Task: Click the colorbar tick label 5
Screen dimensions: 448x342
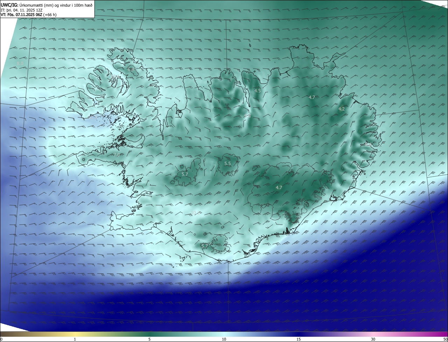Action: pos(149,339)
